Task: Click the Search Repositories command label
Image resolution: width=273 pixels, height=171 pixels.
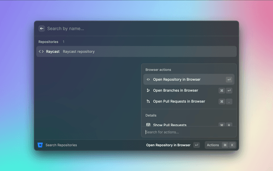Action: click(x=61, y=145)
